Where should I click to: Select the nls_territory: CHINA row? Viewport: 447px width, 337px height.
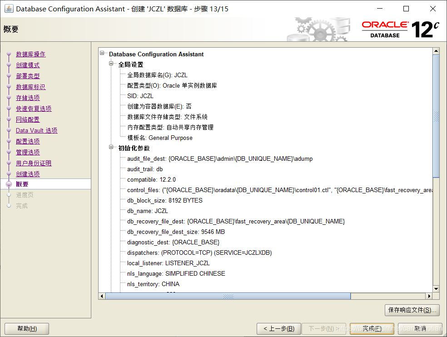(x=154, y=284)
